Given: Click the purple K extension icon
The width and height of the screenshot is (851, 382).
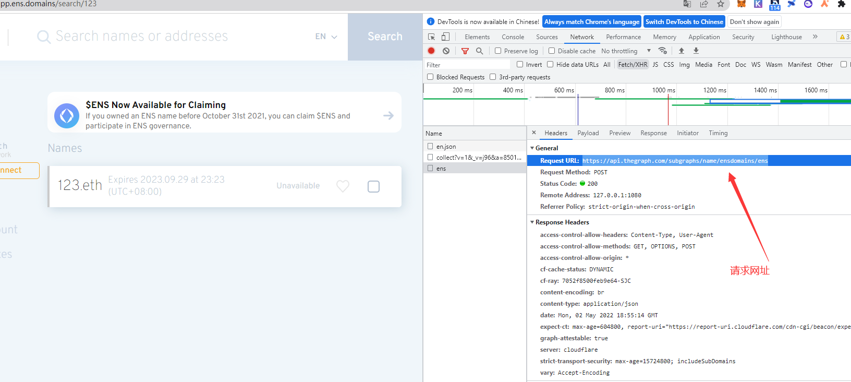Looking at the screenshot, I should pos(758,4).
